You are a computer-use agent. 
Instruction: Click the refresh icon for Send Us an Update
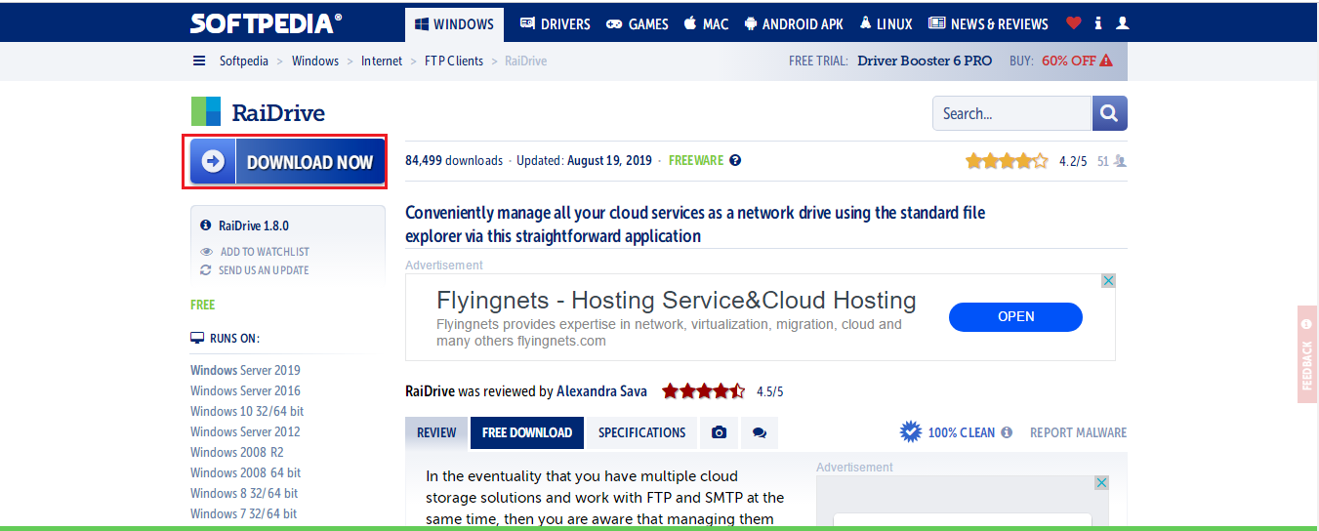(x=206, y=270)
